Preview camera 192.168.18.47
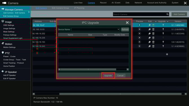The image size is (189, 106). point(139,25)
